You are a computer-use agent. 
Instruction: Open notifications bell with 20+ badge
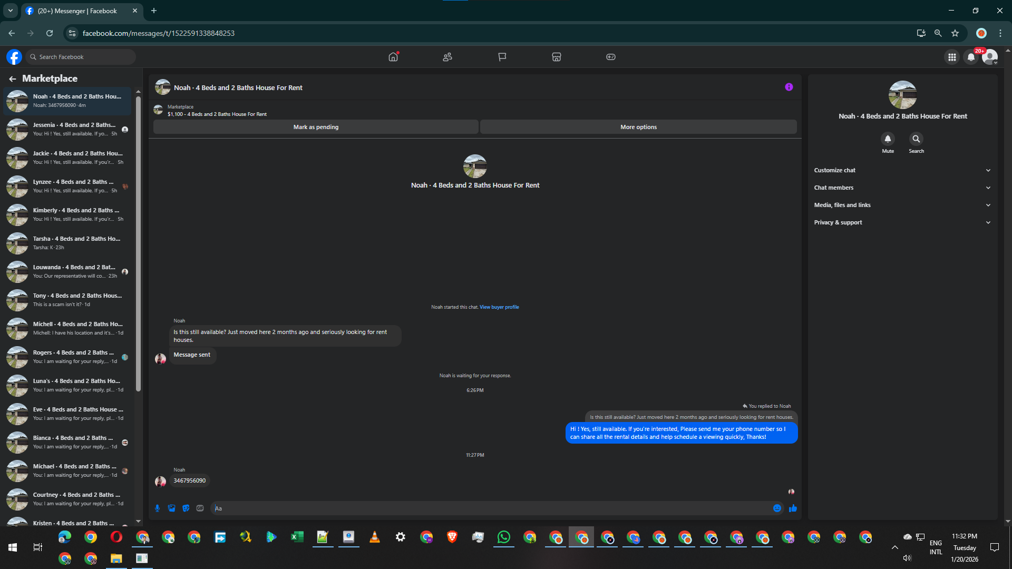click(x=971, y=57)
